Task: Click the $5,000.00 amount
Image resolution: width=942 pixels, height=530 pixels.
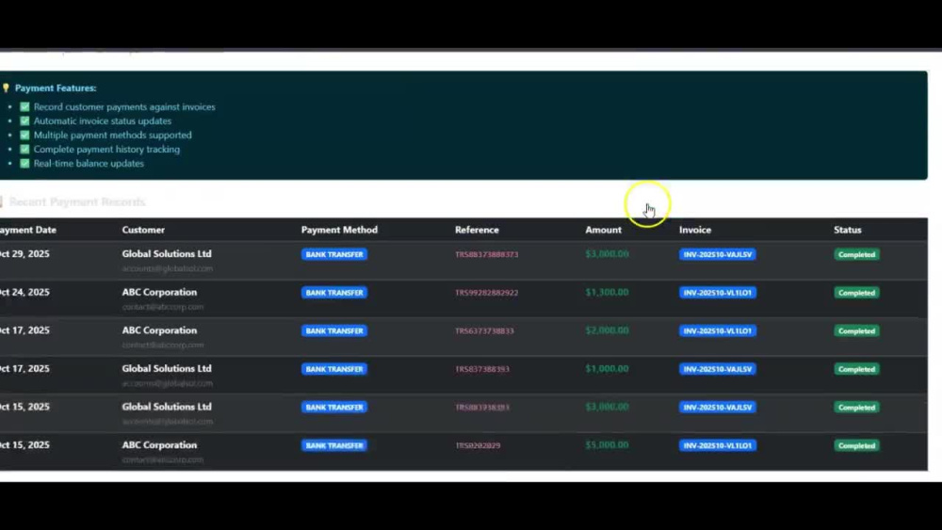Action: [607, 445]
